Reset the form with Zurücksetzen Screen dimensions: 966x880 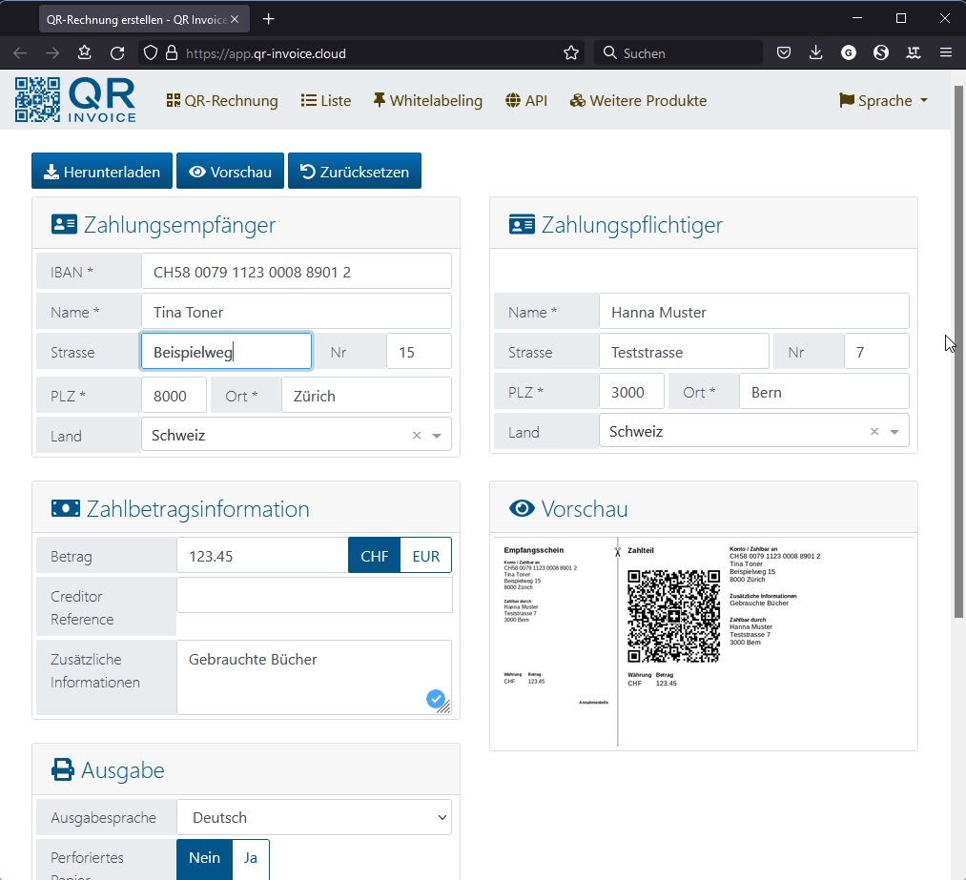[x=355, y=172]
